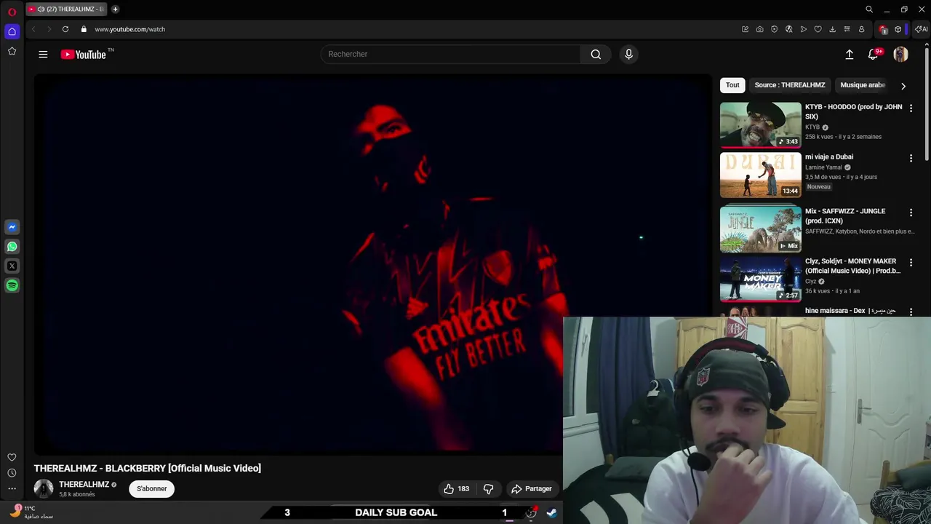Open the ad blocker shield icon
The width and height of the screenshot is (931, 524).
(x=774, y=29)
